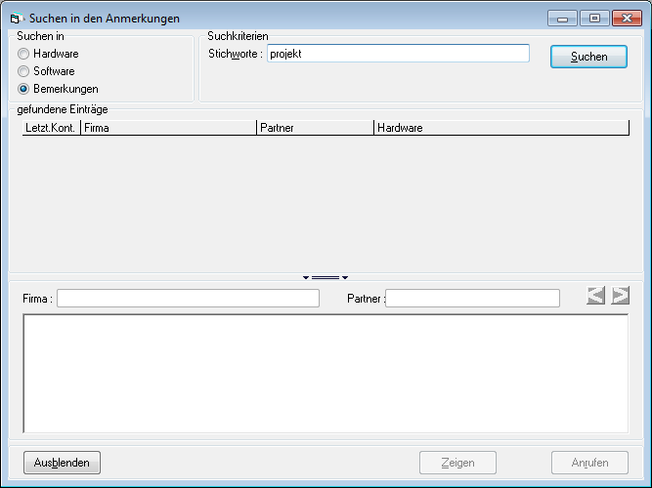The image size is (652, 488).
Task: Sort by Letzt.Kont. column header
Action: pyautogui.click(x=51, y=128)
